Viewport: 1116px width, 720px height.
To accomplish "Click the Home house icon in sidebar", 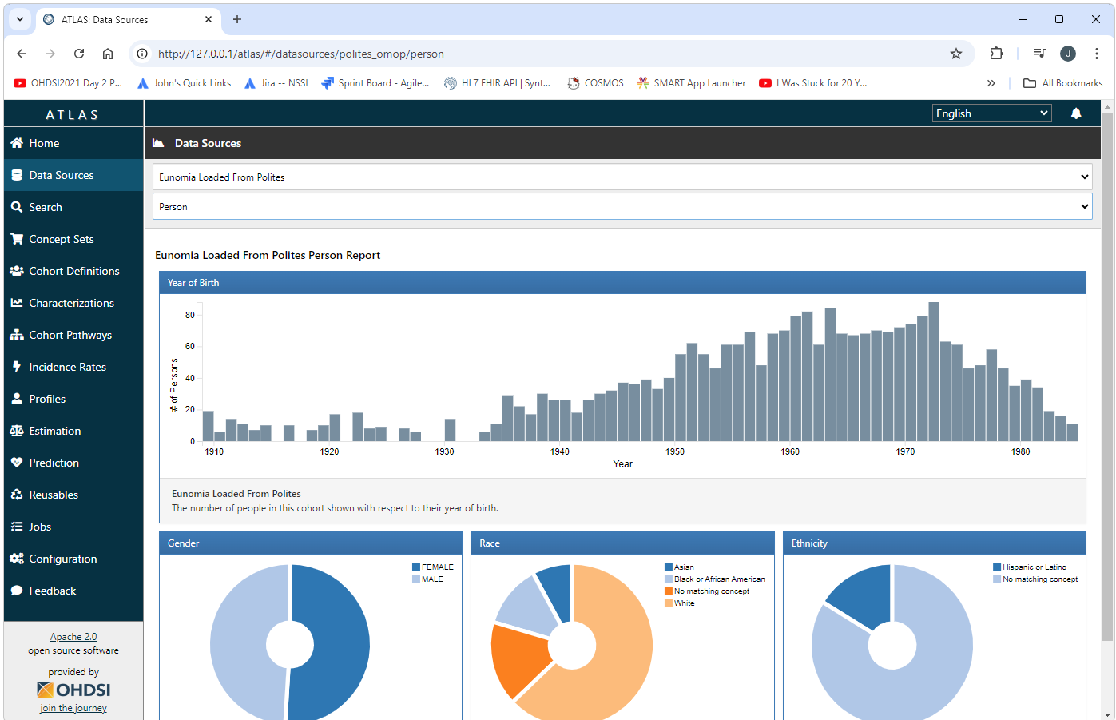I will click(x=17, y=143).
